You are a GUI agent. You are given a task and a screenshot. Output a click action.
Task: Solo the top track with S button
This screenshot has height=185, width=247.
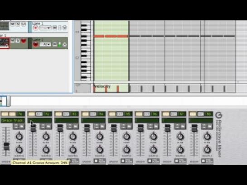tap(18, 24)
